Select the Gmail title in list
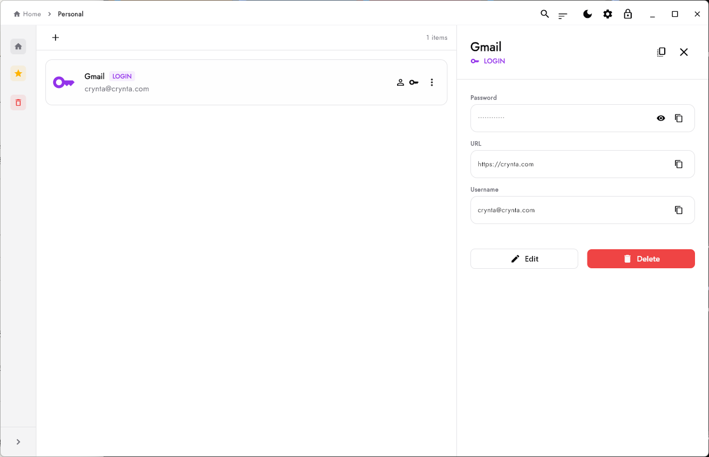This screenshot has width=709, height=457. (x=95, y=76)
